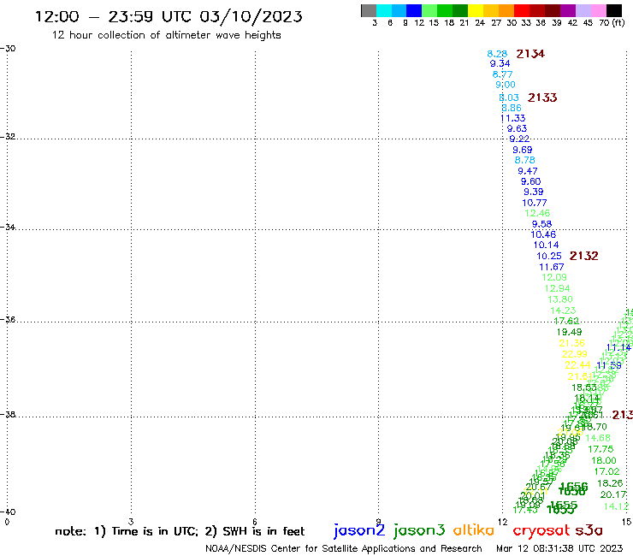Click the dark green value '19.49'

(x=569, y=332)
